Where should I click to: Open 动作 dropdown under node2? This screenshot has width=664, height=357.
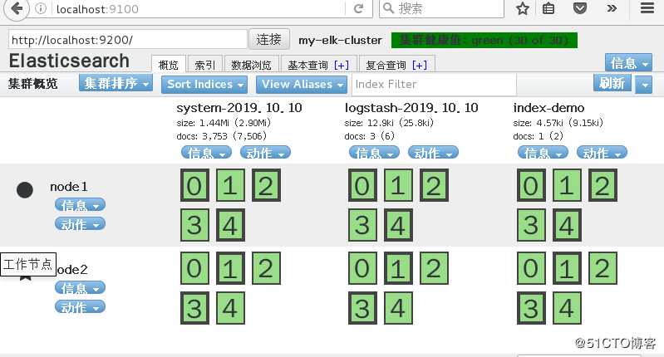click(x=80, y=306)
